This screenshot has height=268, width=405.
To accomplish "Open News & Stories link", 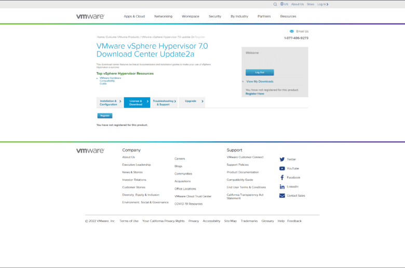I will 132,172.
